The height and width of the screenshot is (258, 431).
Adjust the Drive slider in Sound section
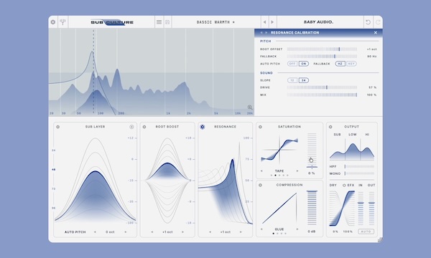tap(322, 87)
